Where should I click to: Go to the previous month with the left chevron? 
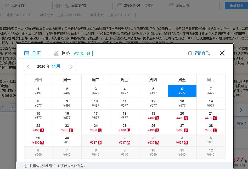click(x=28, y=66)
